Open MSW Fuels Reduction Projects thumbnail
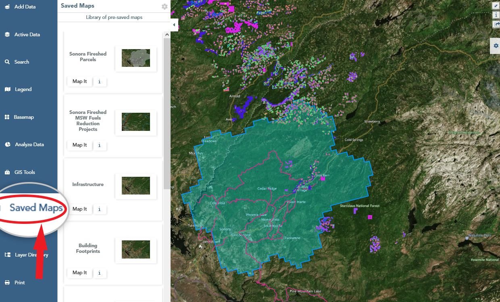Viewport: 500px width, 302px height. 136,122
